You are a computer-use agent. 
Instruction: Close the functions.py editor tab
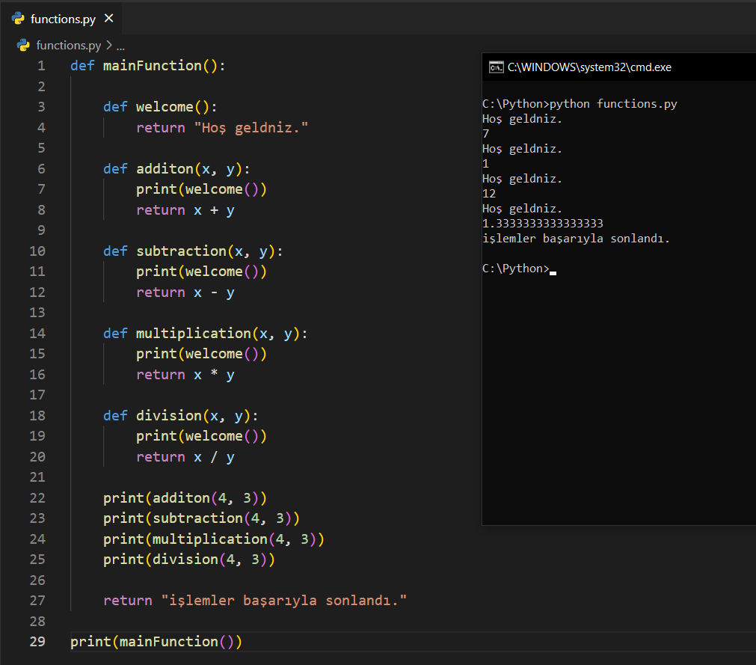(x=108, y=19)
